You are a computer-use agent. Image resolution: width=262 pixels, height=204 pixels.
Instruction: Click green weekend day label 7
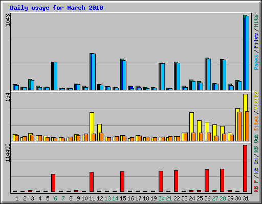pyautogui.click(x=63, y=198)
